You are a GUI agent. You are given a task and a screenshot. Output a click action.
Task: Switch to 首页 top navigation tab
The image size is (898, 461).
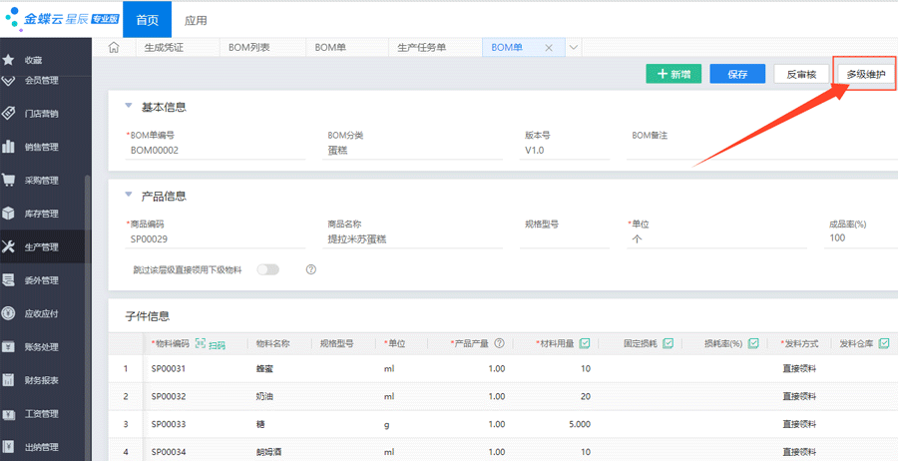148,20
